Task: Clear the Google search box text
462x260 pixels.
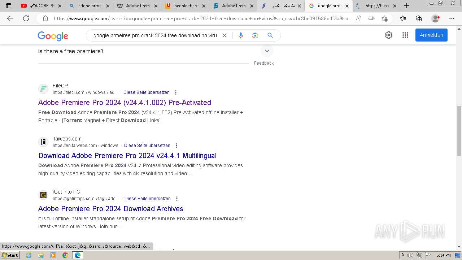Action: pyautogui.click(x=225, y=35)
